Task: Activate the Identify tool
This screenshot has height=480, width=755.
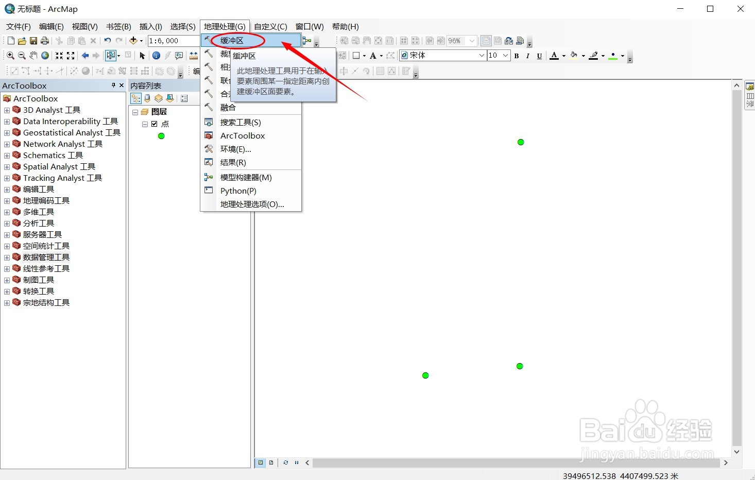Action: click(x=156, y=56)
